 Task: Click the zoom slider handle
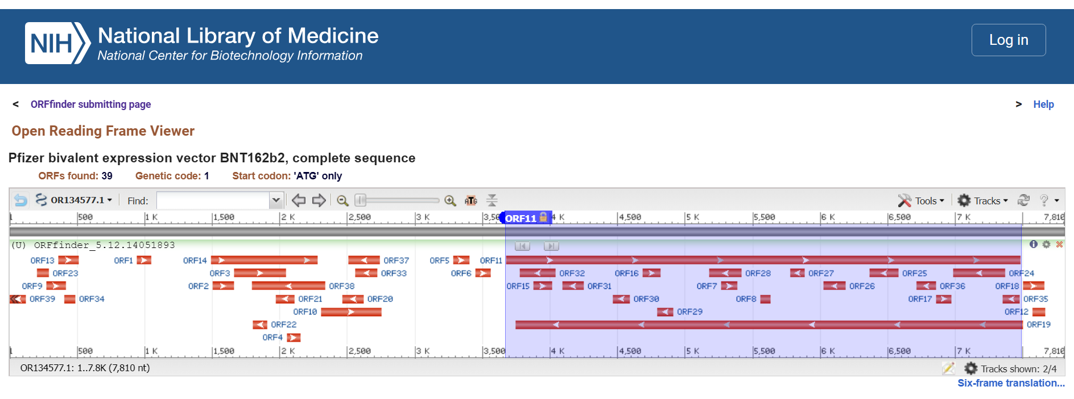pyautogui.click(x=360, y=200)
